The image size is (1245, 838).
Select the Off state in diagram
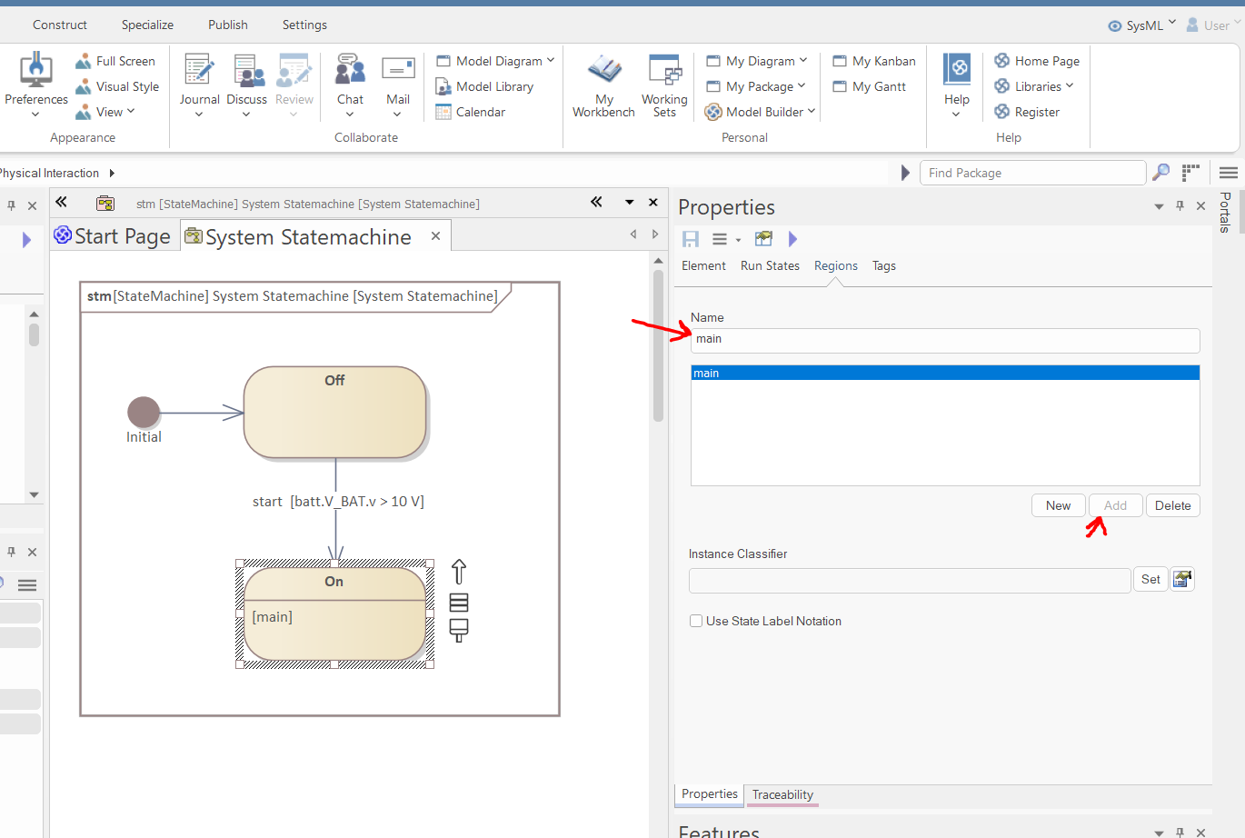(334, 414)
